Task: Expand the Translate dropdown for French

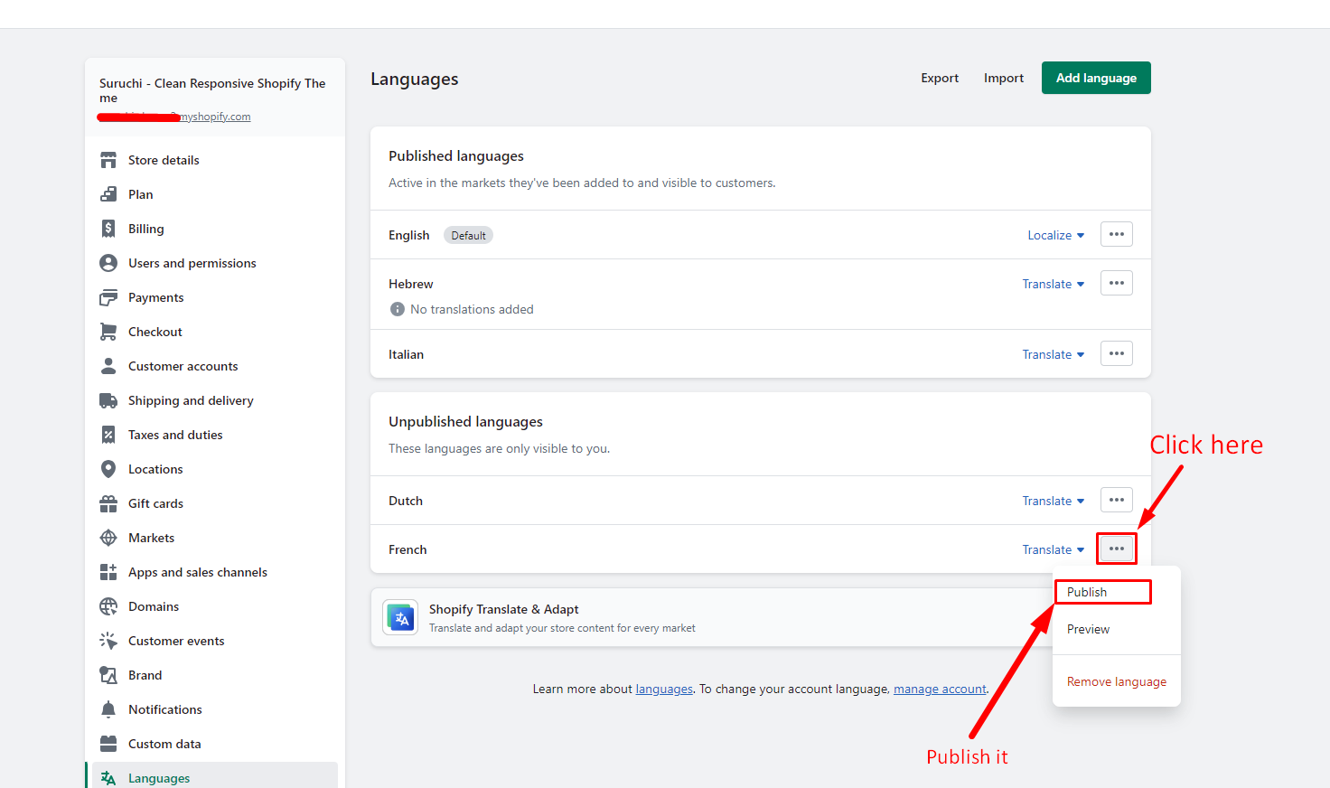Action: coord(1053,550)
